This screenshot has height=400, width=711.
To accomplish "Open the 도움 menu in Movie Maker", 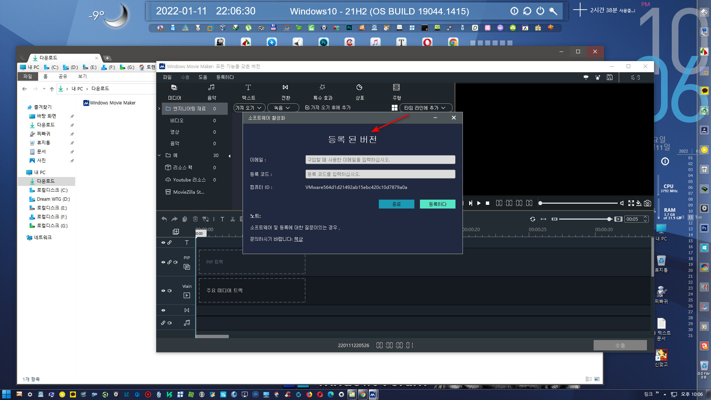I will (203, 77).
